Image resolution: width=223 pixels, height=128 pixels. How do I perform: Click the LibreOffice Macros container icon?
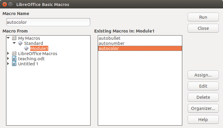(14, 54)
